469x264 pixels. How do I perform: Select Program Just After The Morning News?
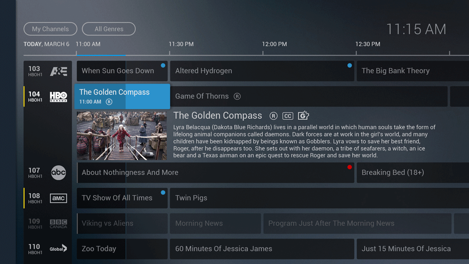tap(357, 223)
